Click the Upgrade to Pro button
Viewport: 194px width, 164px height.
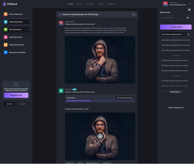pos(16,95)
